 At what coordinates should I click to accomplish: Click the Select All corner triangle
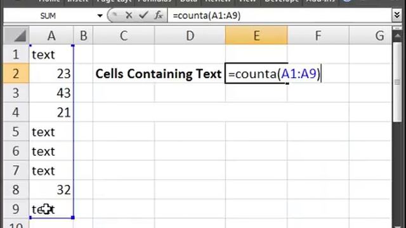[x=16, y=35]
